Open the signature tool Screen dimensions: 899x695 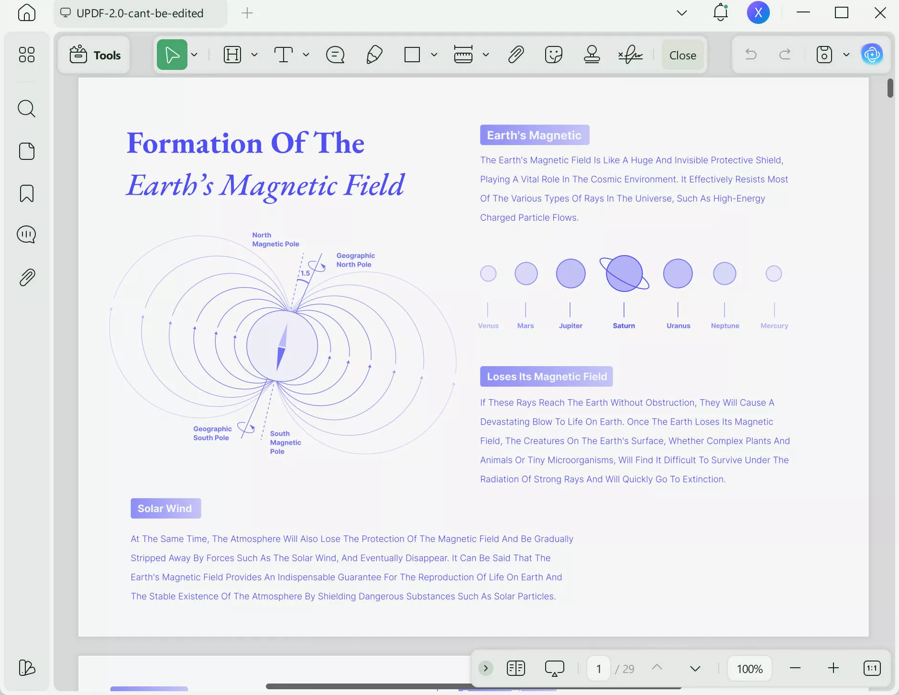[x=630, y=55]
